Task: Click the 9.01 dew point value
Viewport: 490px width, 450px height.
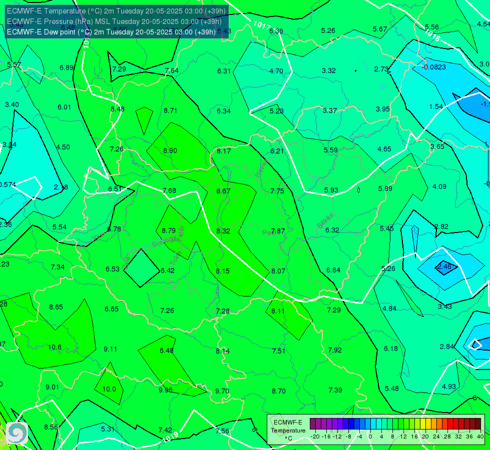Action: coord(52,387)
